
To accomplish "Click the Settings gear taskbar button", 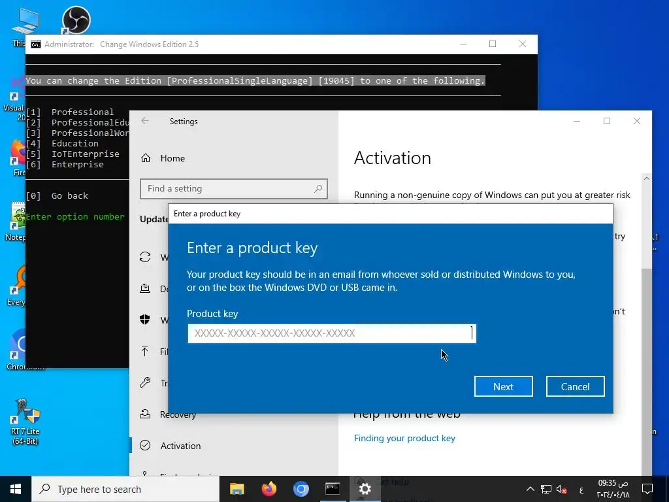I will (x=365, y=489).
